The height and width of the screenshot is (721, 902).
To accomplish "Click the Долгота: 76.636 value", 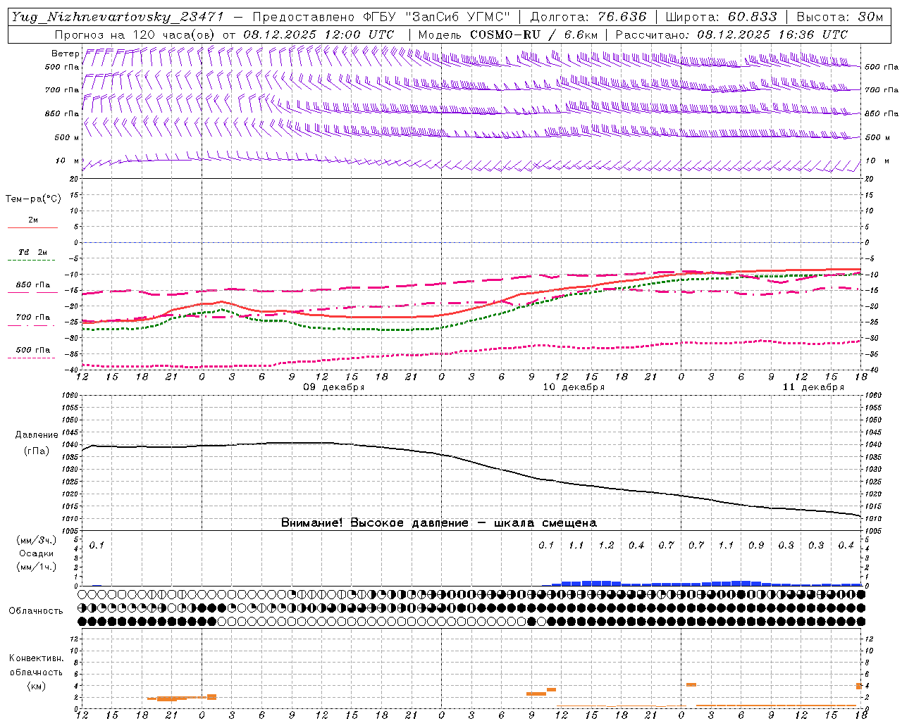I will 588,17.
